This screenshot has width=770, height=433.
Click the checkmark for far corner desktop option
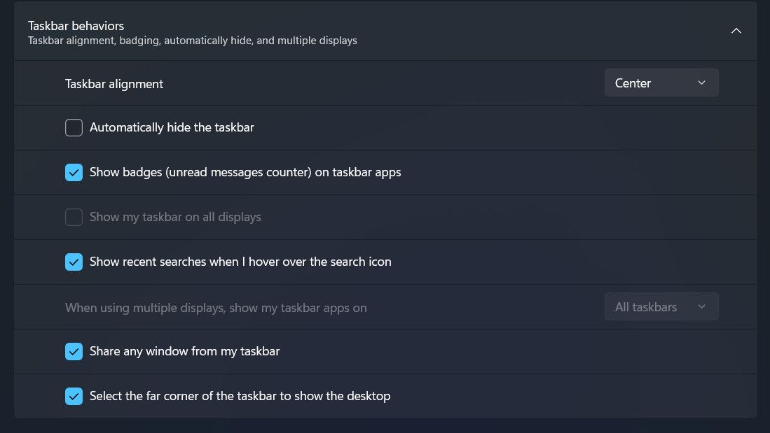point(74,396)
